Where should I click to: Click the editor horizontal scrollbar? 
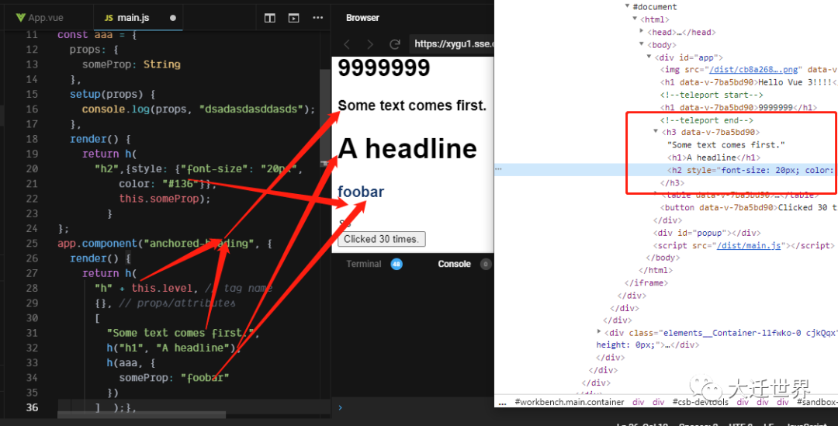click(142, 415)
